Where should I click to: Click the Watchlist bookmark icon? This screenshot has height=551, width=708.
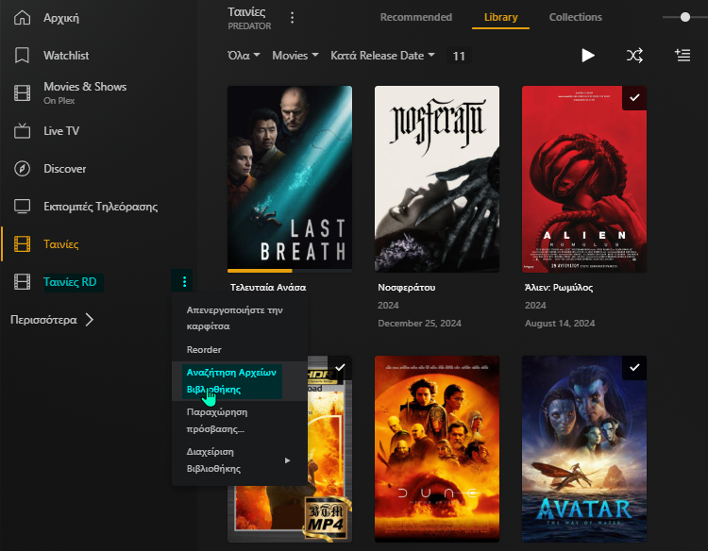[22, 56]
